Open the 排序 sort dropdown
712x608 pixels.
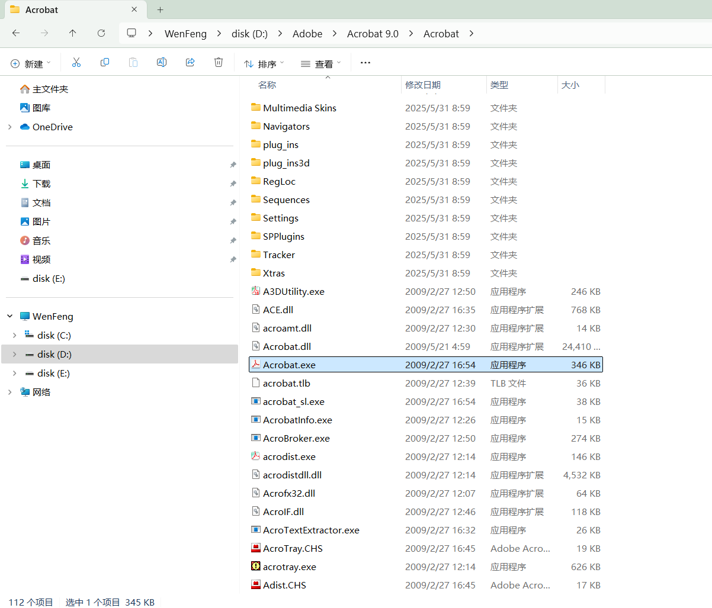coord(264,63)
